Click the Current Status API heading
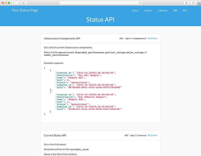The height and width of the screenshot is (156, 201). [x=55, y=135]
